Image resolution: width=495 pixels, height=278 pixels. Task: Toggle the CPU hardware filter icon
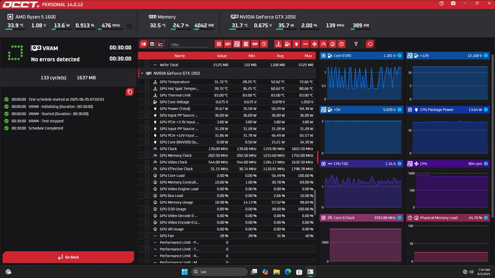pyautogui.click(x=219, y=44)
